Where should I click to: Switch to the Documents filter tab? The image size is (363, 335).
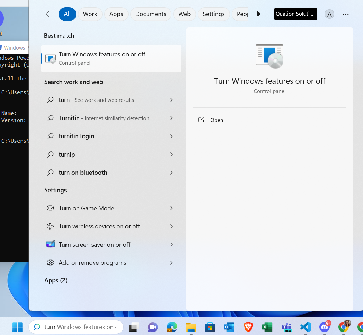click(x=151, y=14)
